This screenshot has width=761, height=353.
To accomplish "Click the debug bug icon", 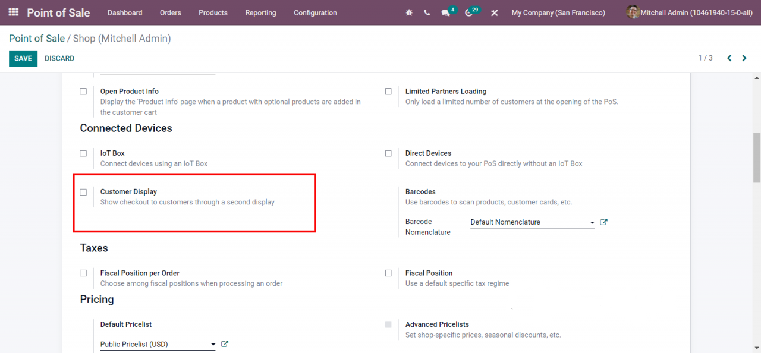I will pyautogui.click(x=409, y=12).
